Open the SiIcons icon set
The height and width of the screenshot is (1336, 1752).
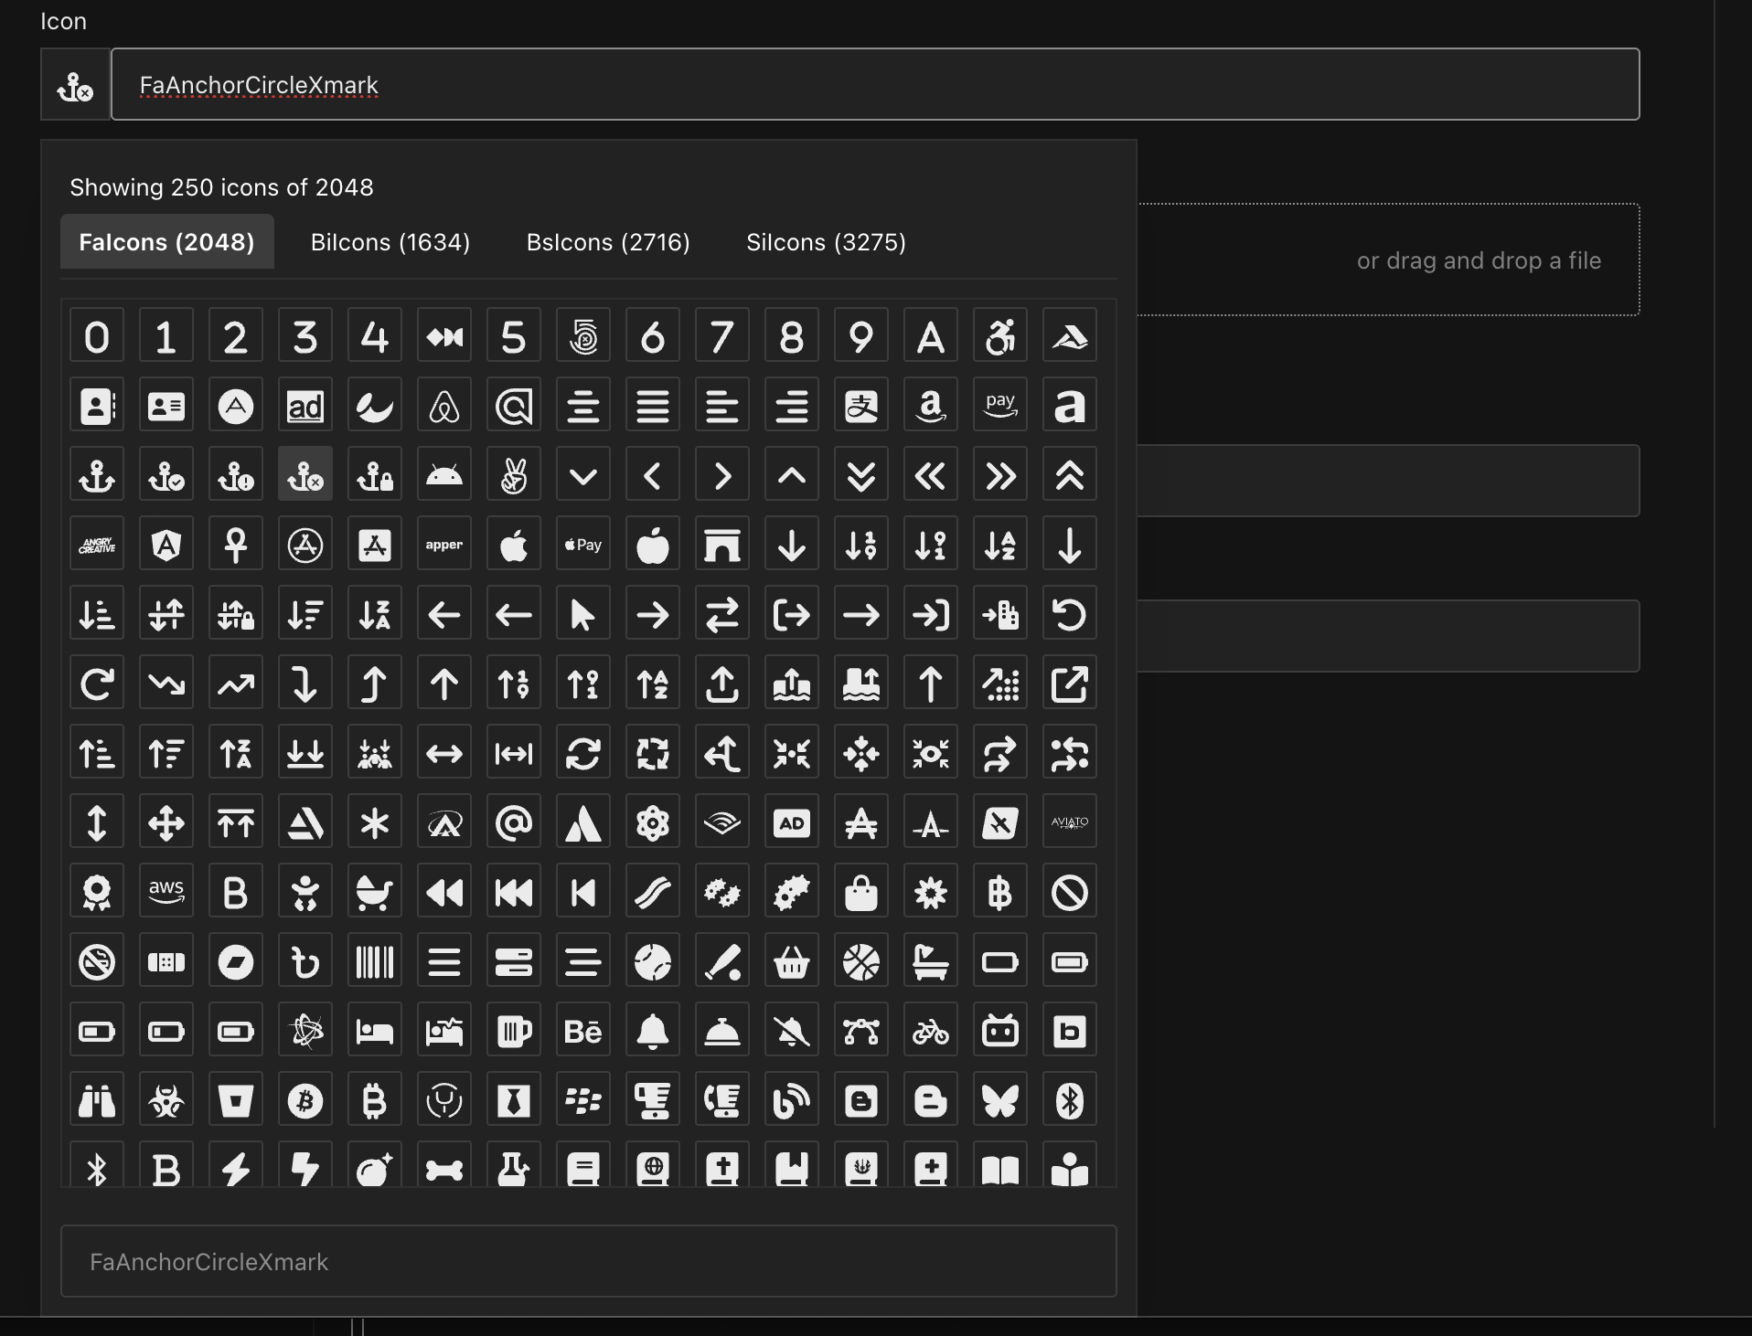click(x=824, y=241)
